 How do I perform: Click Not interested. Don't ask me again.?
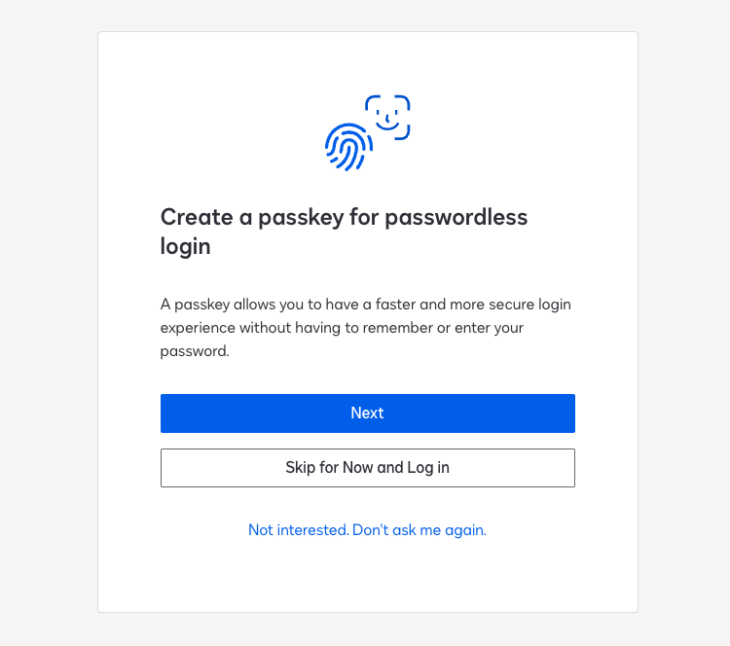click(x=367, y=530)
